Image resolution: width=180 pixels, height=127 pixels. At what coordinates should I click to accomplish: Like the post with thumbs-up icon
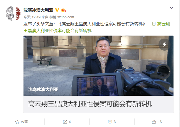(x=154, y=122)
